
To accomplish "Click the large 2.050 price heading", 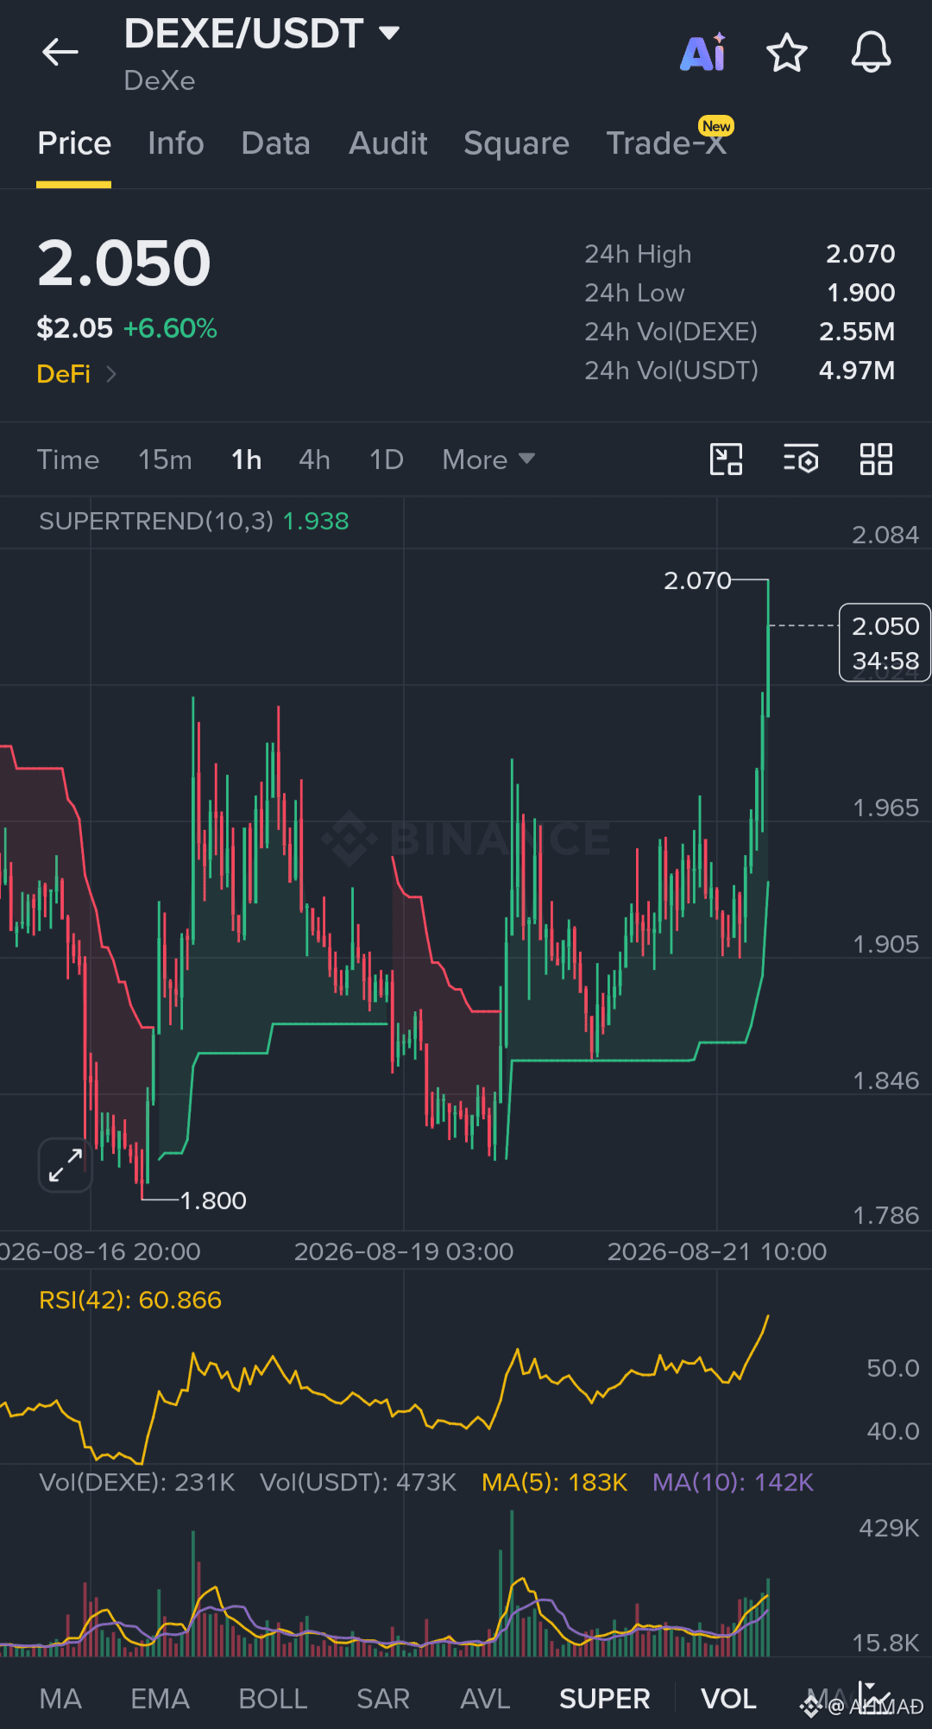I will (124, 263).
